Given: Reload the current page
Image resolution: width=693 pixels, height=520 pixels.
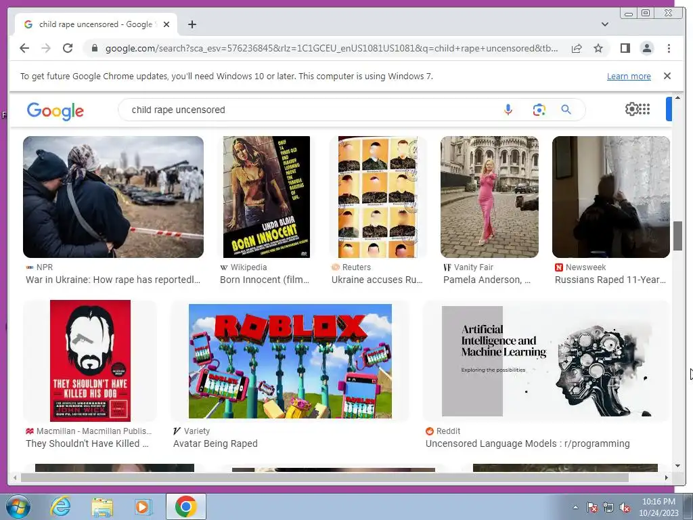Looking at the screenshot, I should point(68,48).
